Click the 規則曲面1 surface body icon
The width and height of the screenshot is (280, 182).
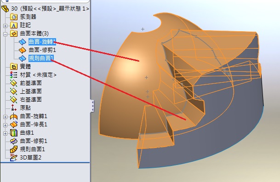pos(23,58)
